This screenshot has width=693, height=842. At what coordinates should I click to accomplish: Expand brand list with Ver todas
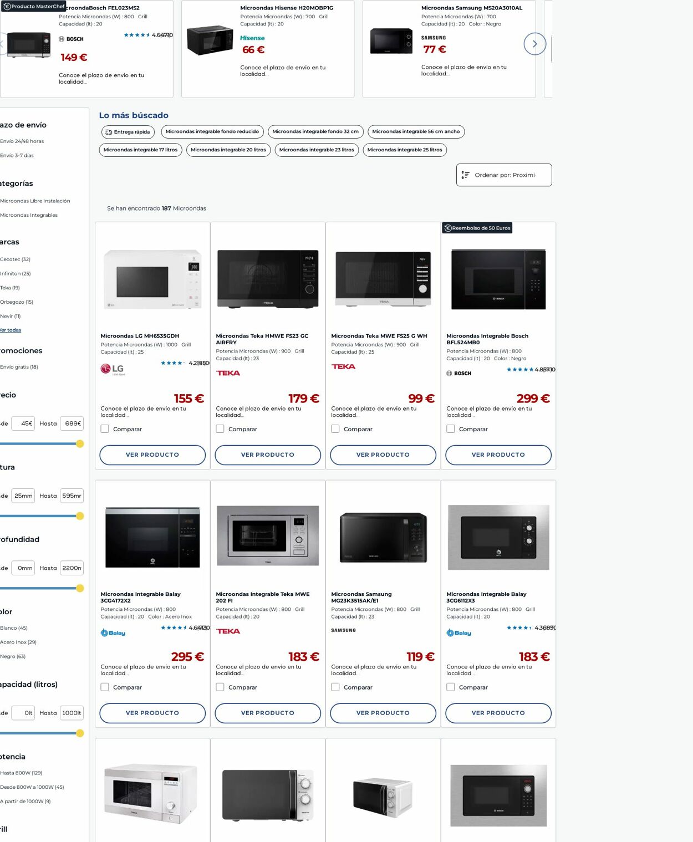coord(11,330)
